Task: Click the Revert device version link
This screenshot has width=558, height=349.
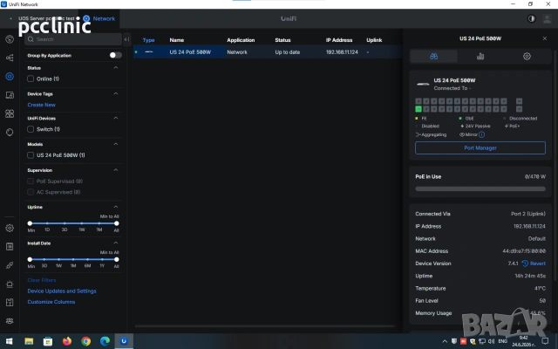Action: click(x=538, y=263)
